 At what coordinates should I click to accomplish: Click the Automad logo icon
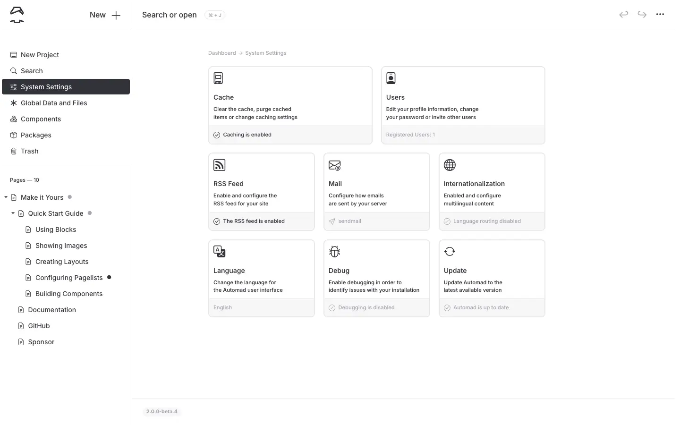pyautogui.click(x=17, y=15)
